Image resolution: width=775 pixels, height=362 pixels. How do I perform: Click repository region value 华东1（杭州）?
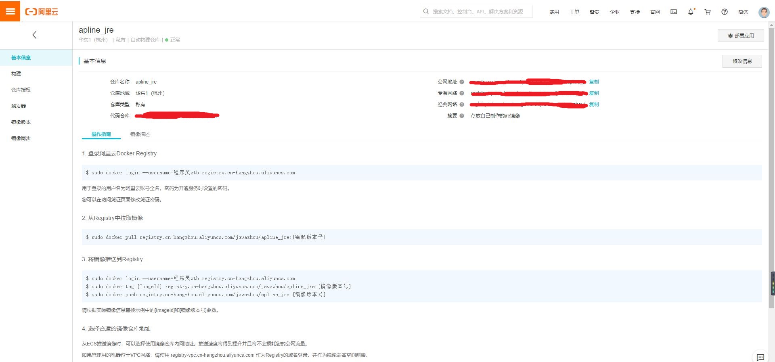(150, 93)
